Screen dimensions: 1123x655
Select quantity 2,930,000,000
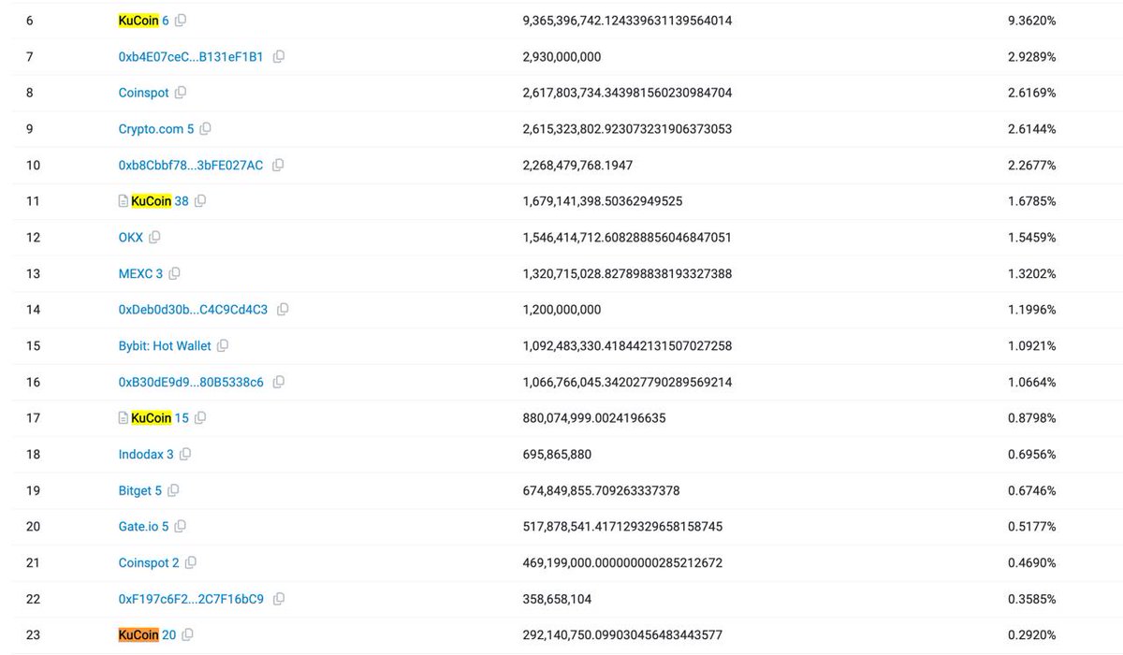coord(561,57)
